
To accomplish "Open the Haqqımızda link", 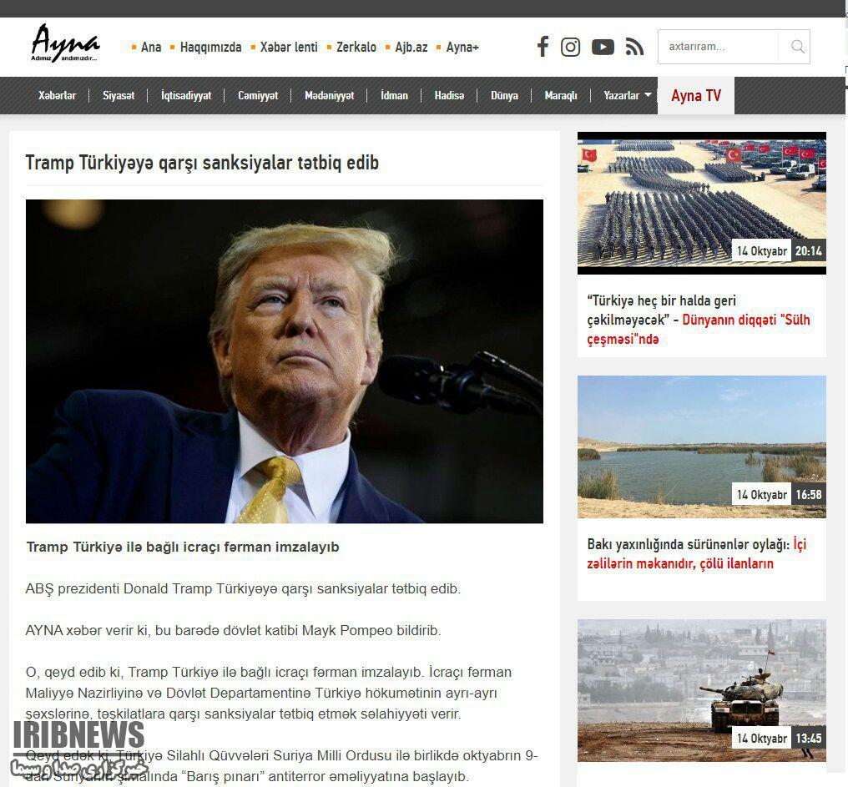I will [210, 48].
